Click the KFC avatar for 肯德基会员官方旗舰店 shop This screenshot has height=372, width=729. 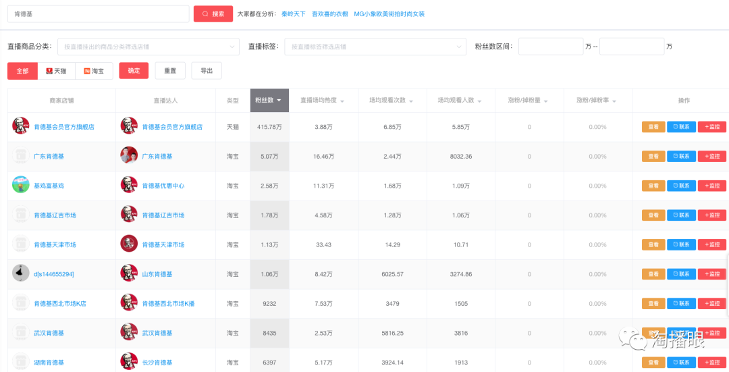click(x=20, y=126)
